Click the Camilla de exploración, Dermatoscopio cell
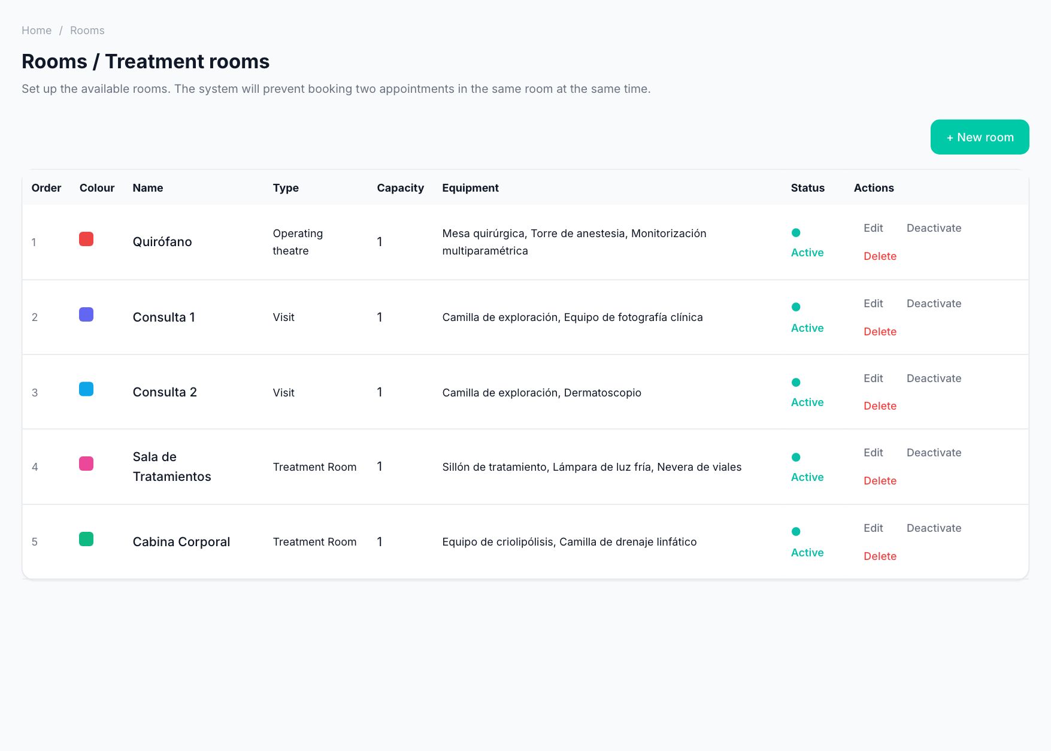 click(x=541, y=393)
